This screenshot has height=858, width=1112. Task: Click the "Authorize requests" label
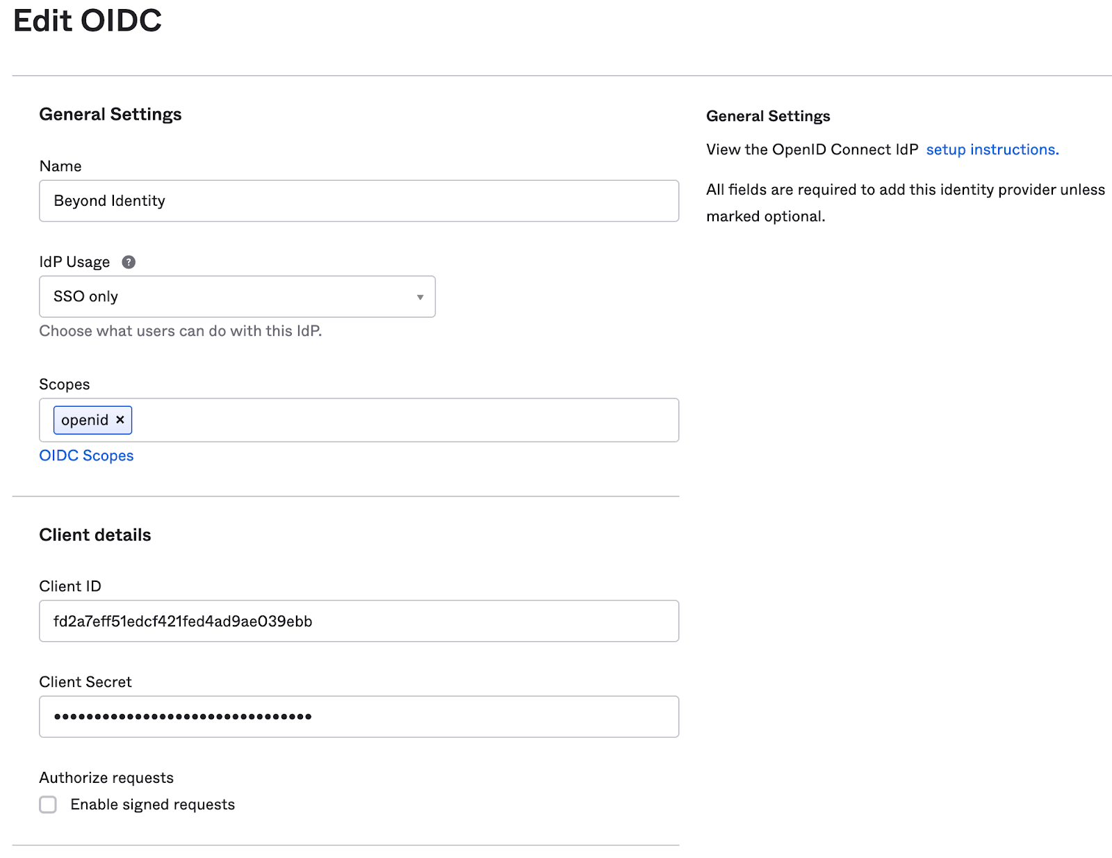tap(106, 778)
